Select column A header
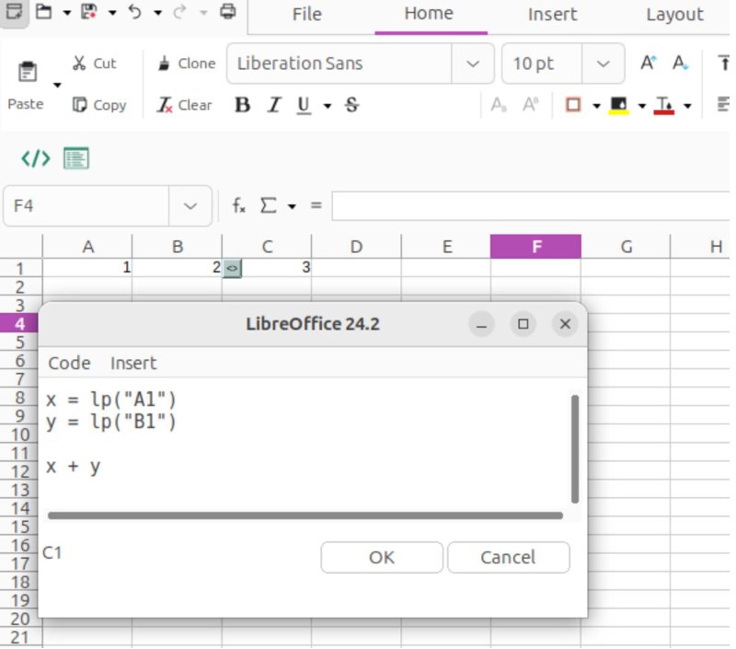This screenshot has height=649, width=736. (x=87, y=247)
